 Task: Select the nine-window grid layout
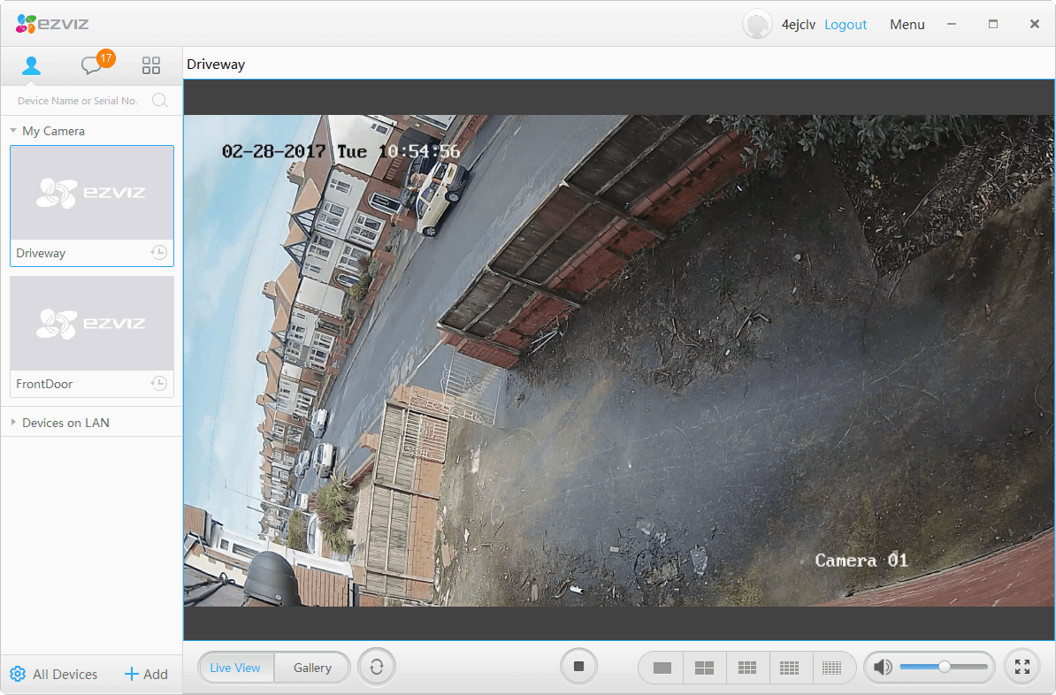pyautogui.click(x=747, y=668)
